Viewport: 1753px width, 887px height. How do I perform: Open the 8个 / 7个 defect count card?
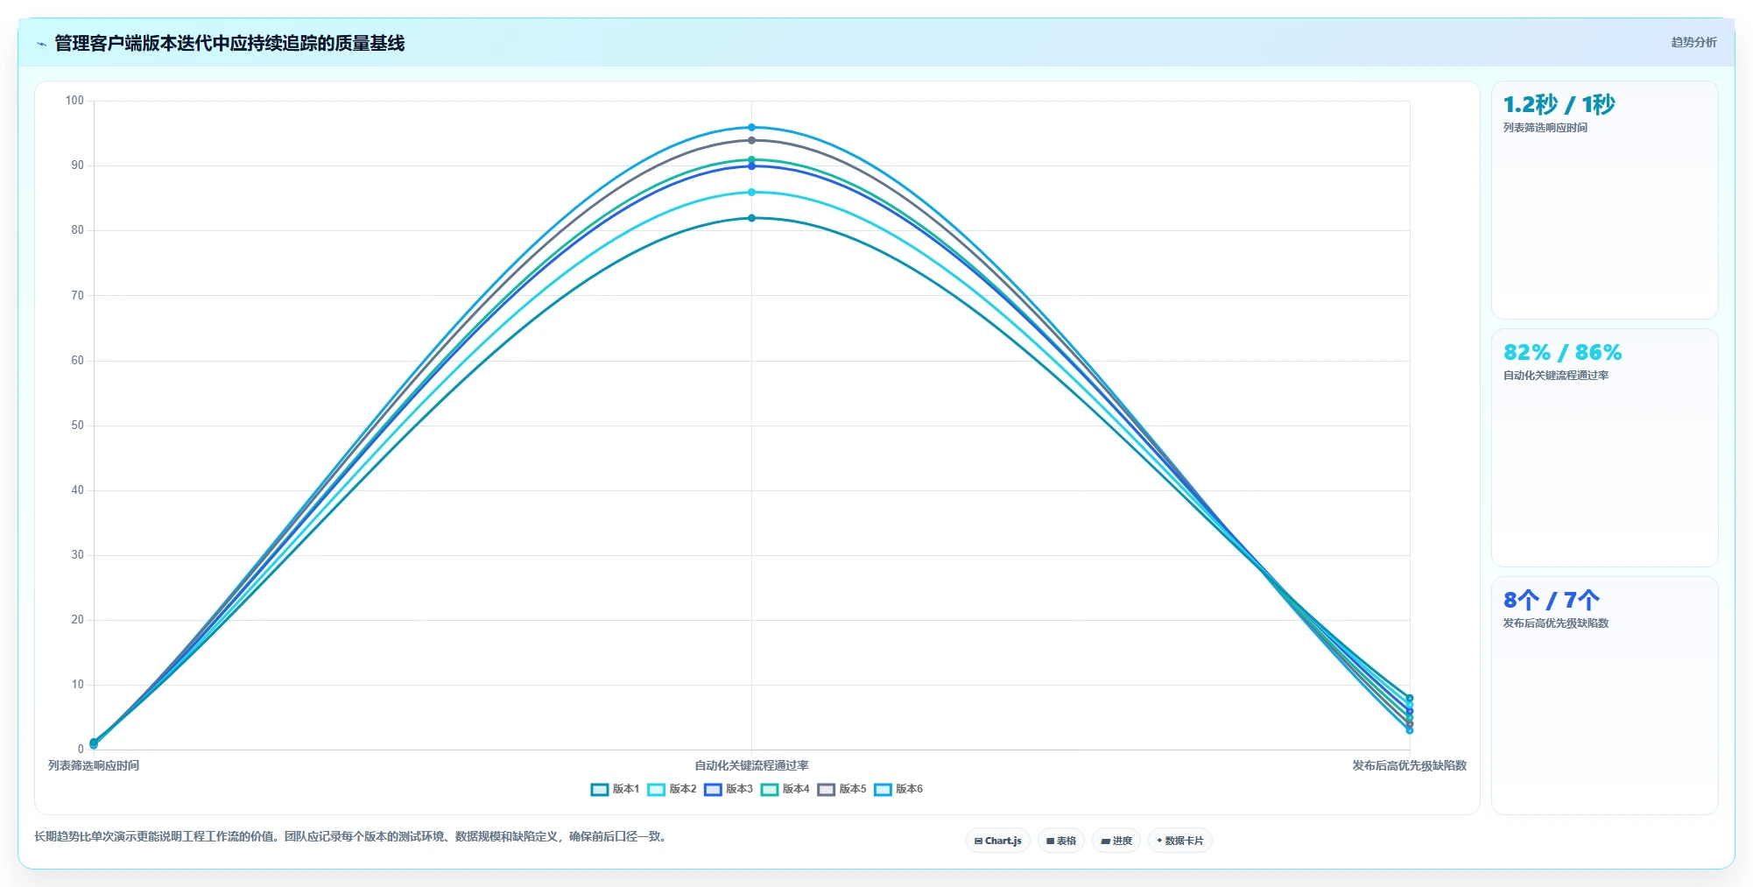click(x=1605, y=696)
